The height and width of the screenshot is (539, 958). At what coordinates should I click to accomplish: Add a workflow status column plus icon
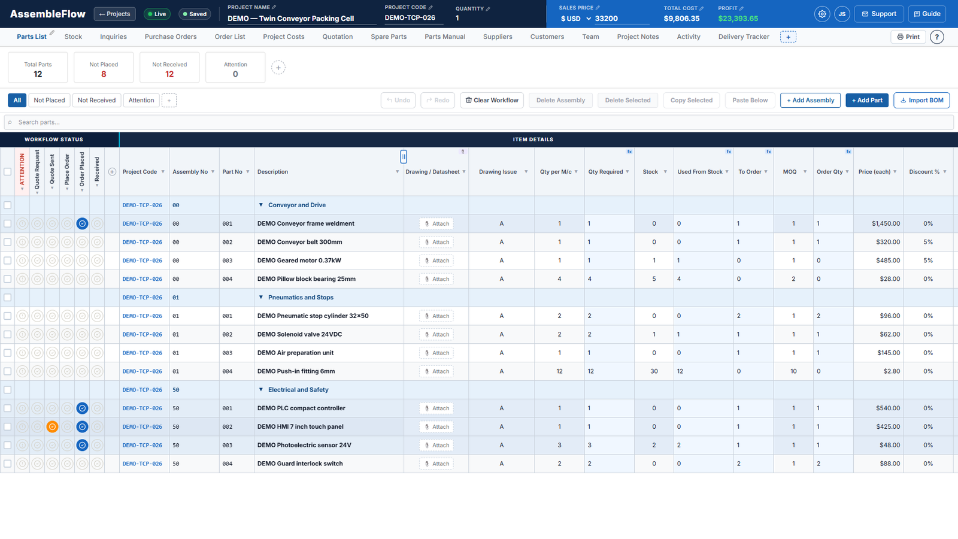pyautogui.click(x=112, y=172)
